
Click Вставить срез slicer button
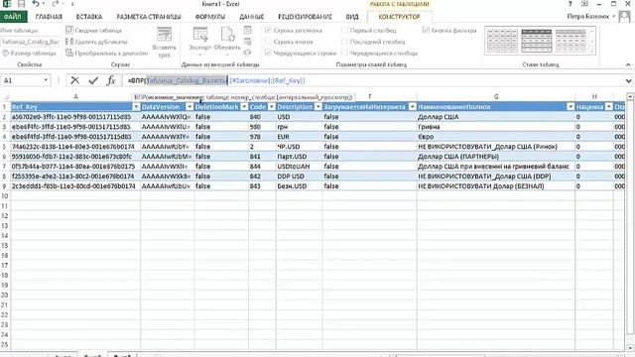coord(164,42)
